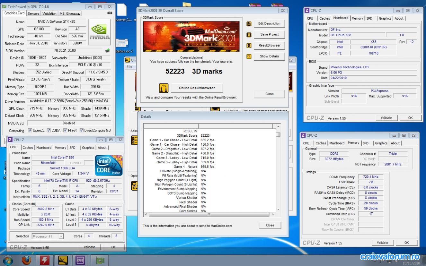Screen dimensions: 426x266
Task: Click the magnifier icon beside Show Details
Action: coord(249,56)
